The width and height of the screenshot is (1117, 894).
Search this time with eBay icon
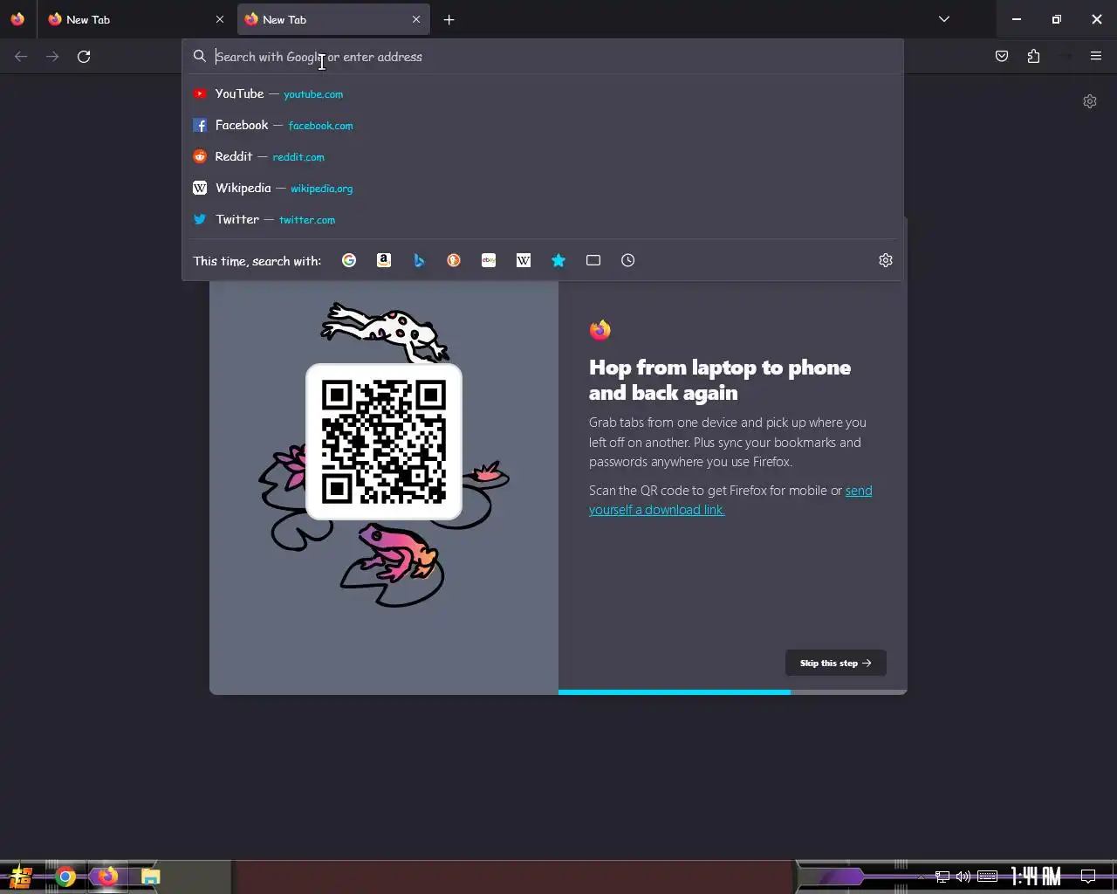pos(489,260)
